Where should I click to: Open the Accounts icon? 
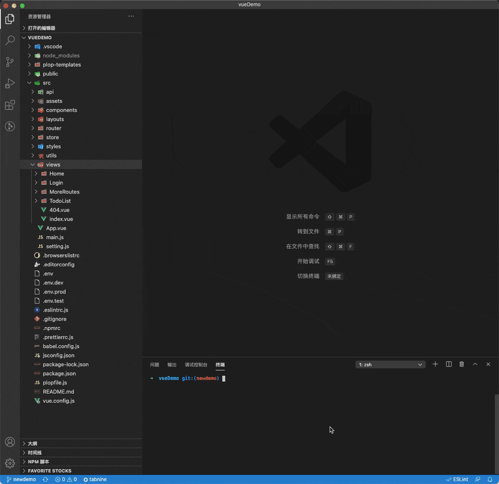pos(10,442)
